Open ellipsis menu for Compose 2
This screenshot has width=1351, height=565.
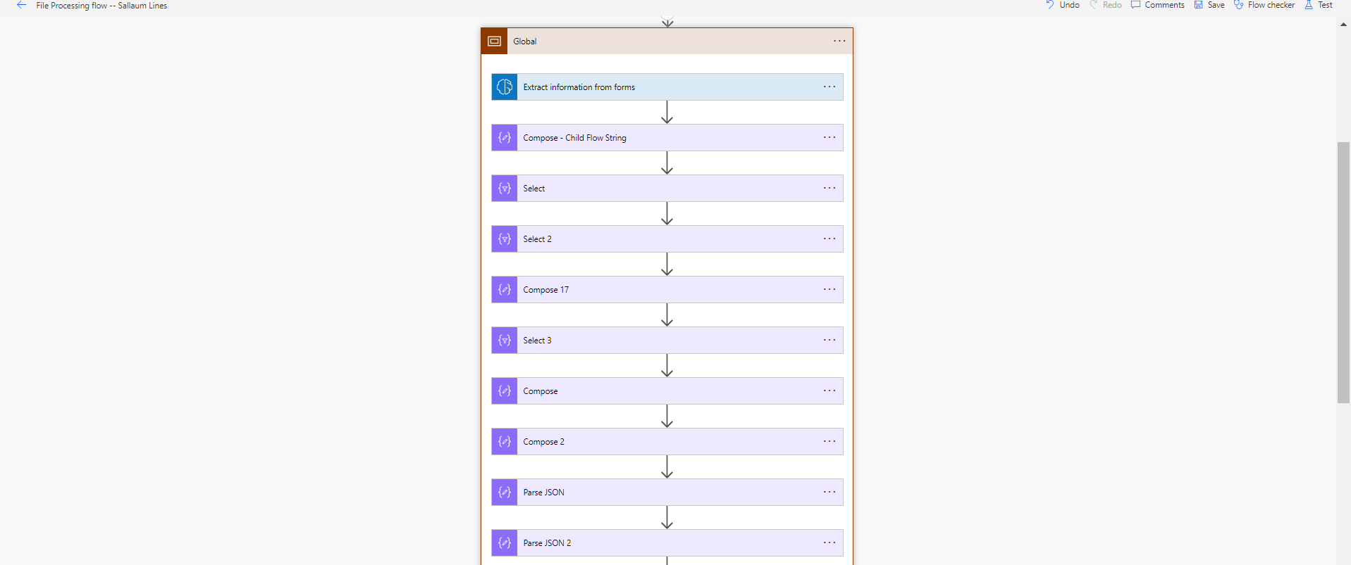tap(829, 442)
